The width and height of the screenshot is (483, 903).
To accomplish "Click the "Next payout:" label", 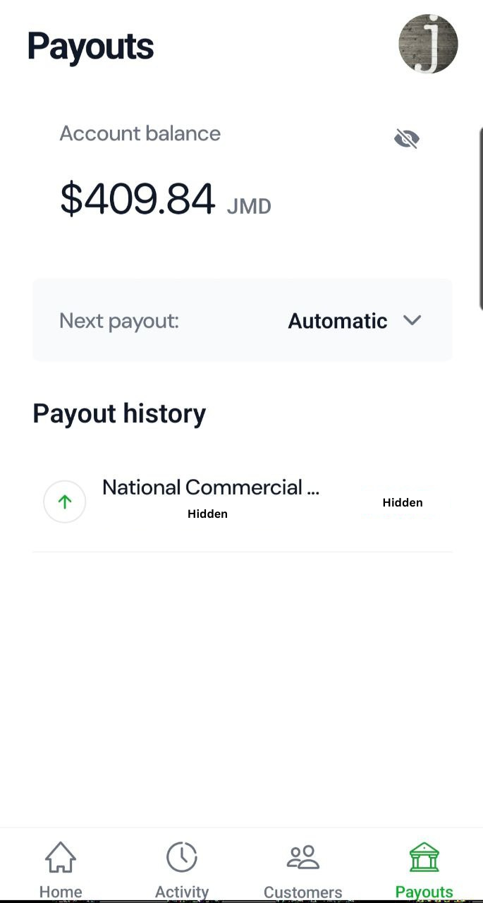I will coord(119,321).
